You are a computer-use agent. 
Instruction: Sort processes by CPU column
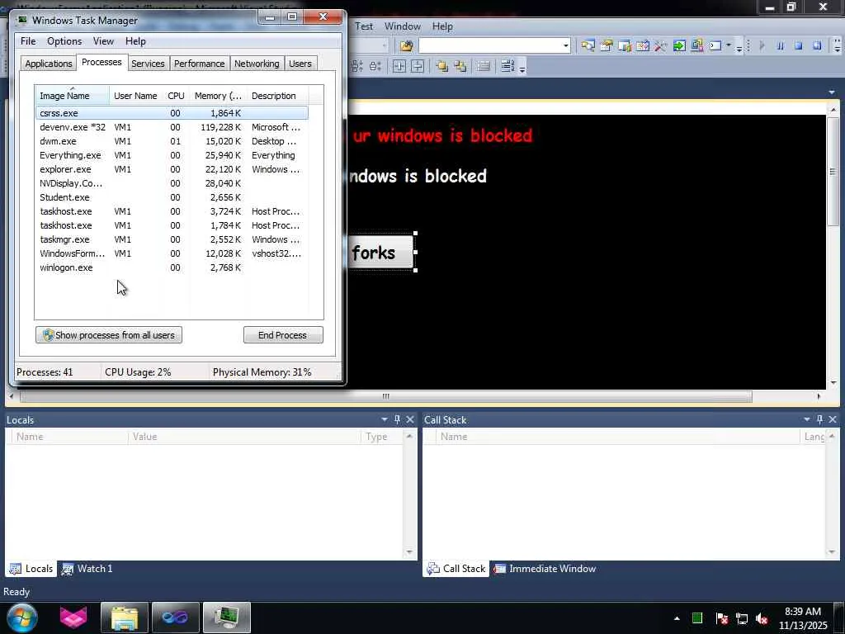point(176,96)
